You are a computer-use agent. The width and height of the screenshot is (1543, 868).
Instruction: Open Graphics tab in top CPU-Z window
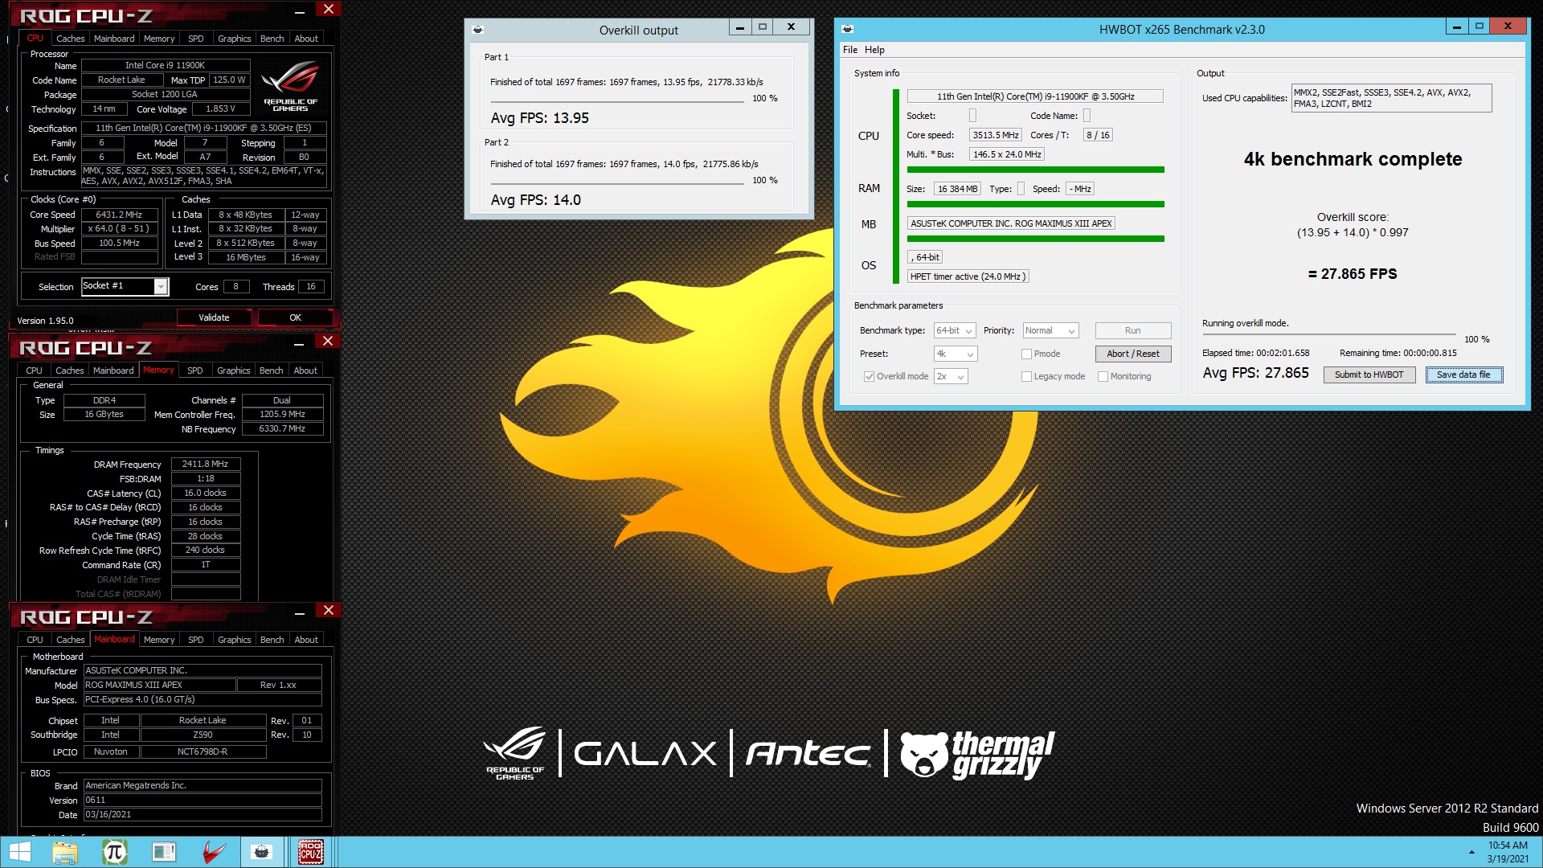pyautogui.click(x=234, y=39)
